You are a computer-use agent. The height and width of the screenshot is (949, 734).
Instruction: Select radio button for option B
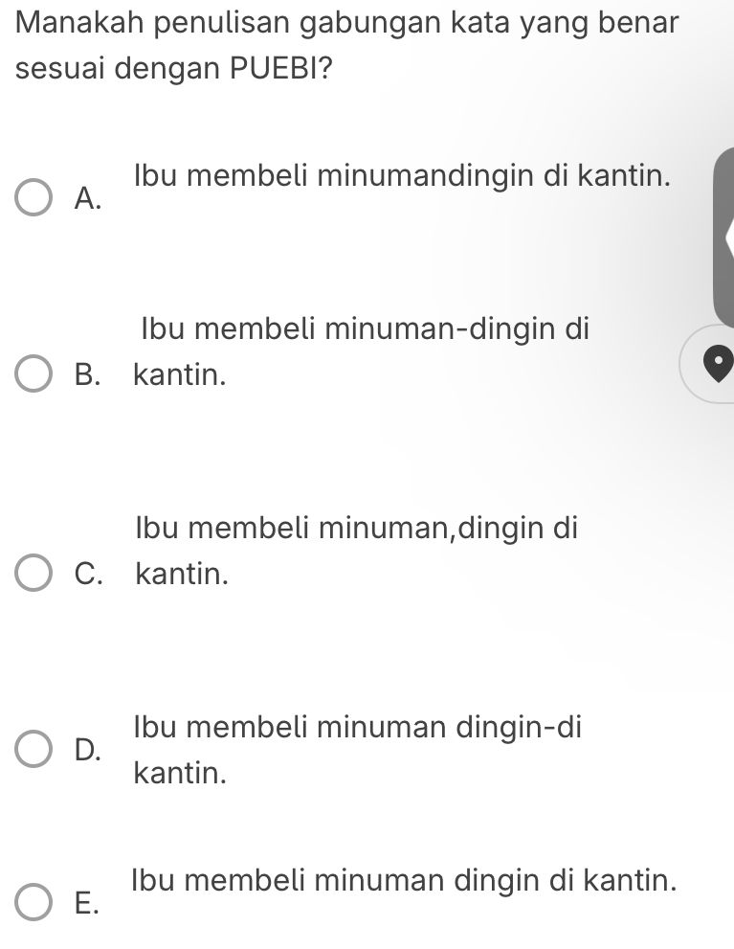tap(33, 373)
